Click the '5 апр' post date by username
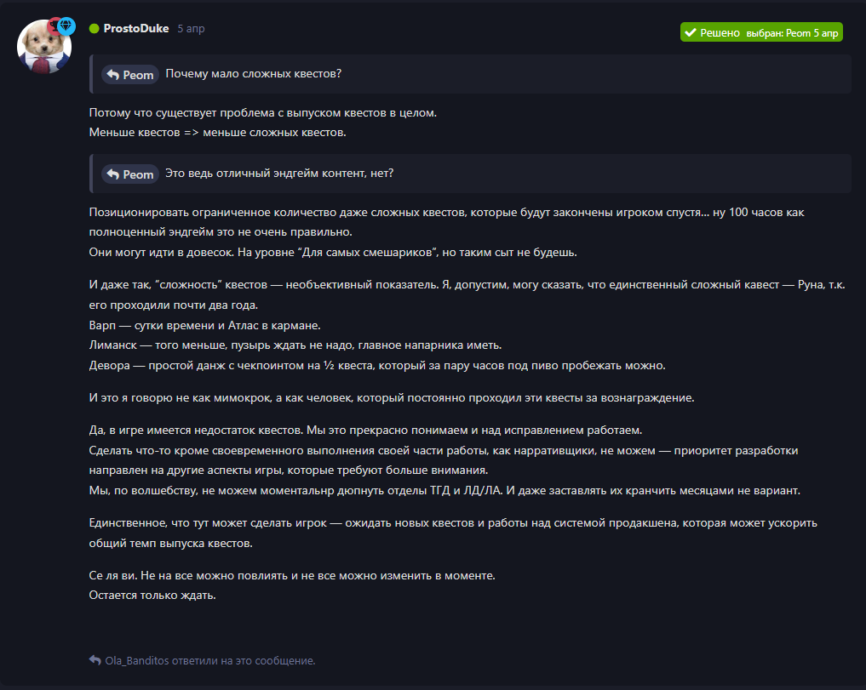Image resolution: width=866 pixels, height=690 pixels. pyautogui.click(x=191, y=29)
